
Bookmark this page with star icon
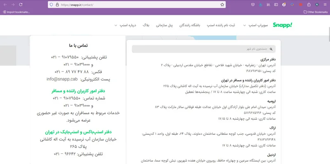(222, 5)
